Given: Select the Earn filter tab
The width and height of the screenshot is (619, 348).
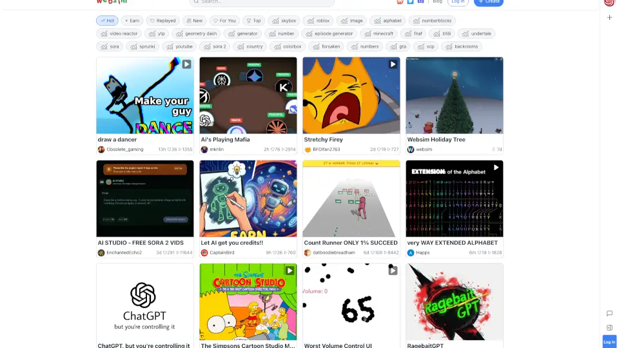Looking at the screenshot, I should point(132,21).
